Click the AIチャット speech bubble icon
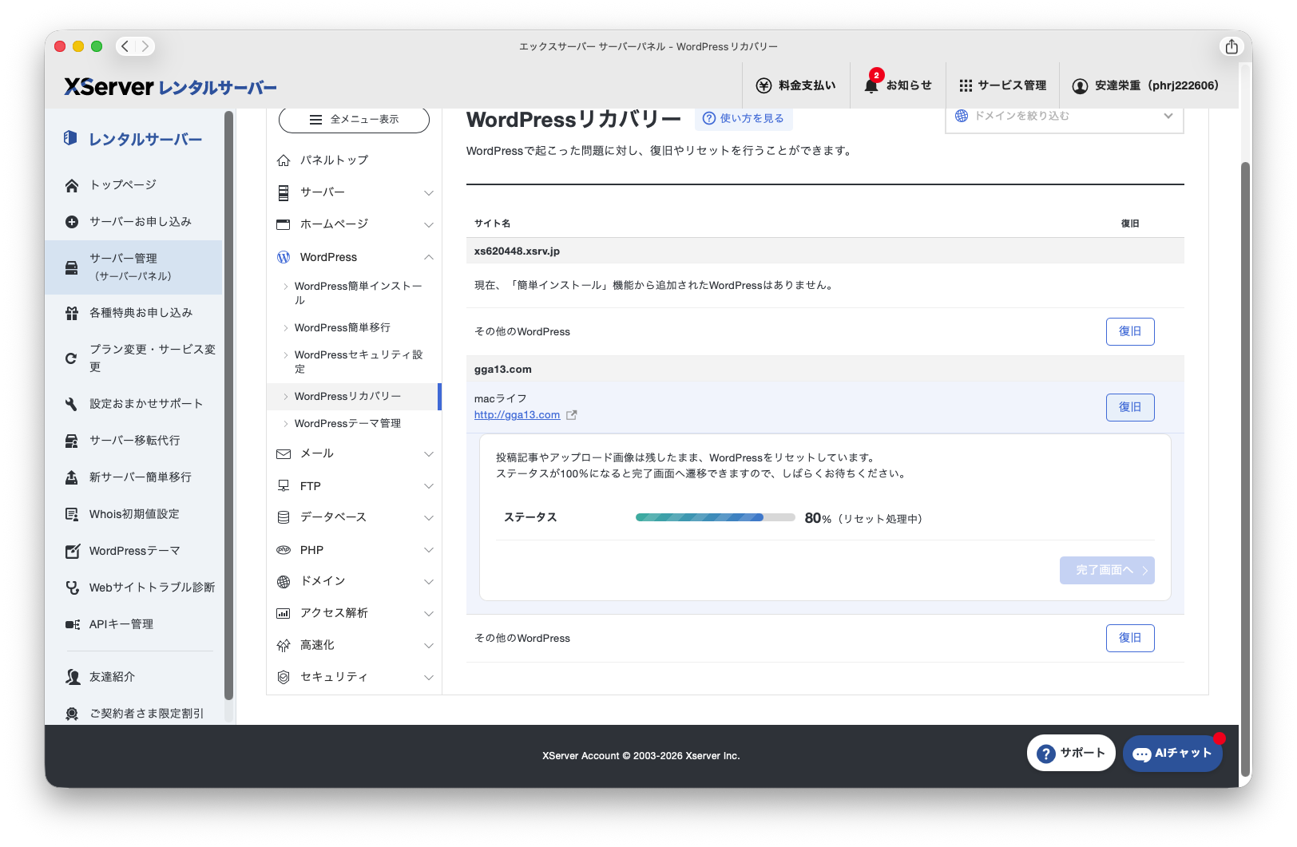This screenshot has width=1297, height=847. click(1142, 754)
